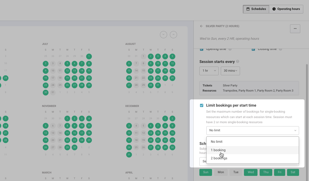Viewport: 309px width, 181px height.
Task: Toggle the Fri day button
Action: pyautogui.click(x=280, y=172)
